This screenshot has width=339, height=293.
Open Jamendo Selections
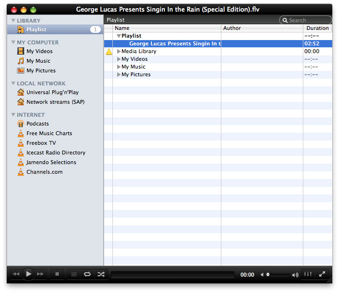(51, 162)
